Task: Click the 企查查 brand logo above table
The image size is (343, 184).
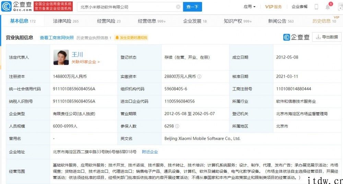Action: click(x=296, y=37)
